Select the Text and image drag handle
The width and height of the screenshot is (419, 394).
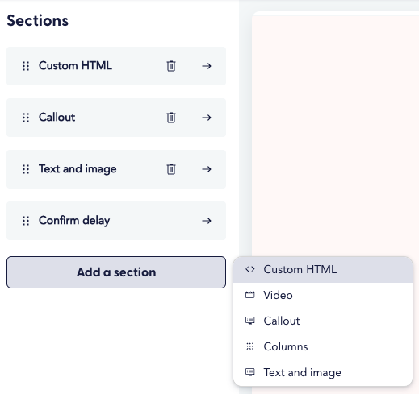tap(26, 169)
